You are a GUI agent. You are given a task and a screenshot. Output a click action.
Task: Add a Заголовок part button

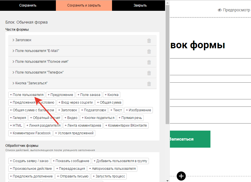pyautogui.click(x=68, y=110)
